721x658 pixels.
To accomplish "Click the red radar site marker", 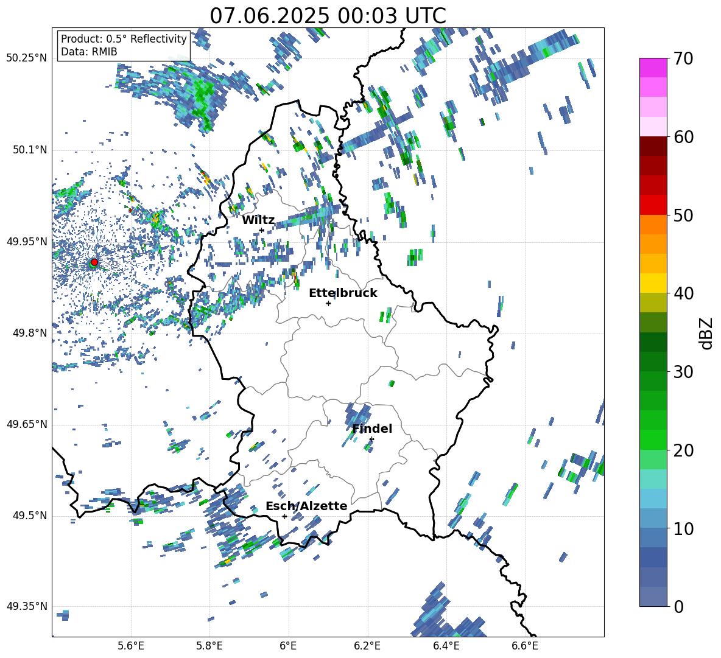I will pyautogui.click(x=94, y=262).
